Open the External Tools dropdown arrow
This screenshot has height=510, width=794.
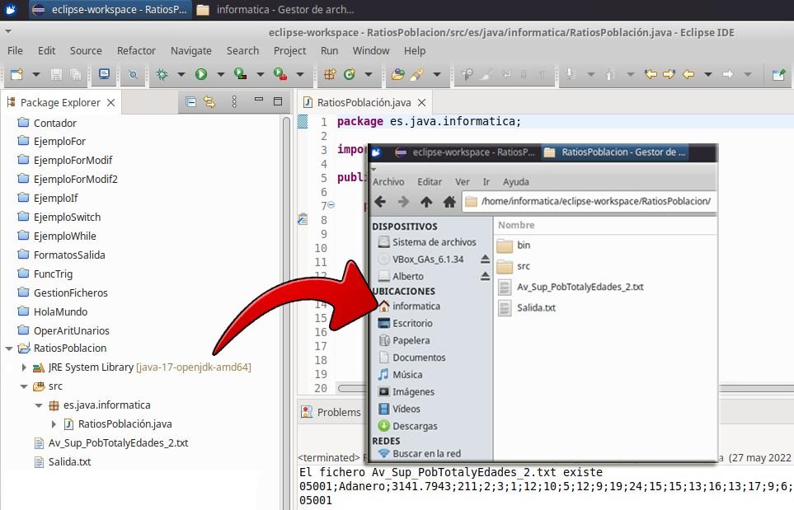[300, 74]
